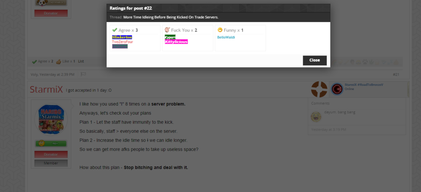This screenshot has width=421, height=192.
Task: Click the 'dayum, bang bang' comment text
Action: click(x=340, y=112)
